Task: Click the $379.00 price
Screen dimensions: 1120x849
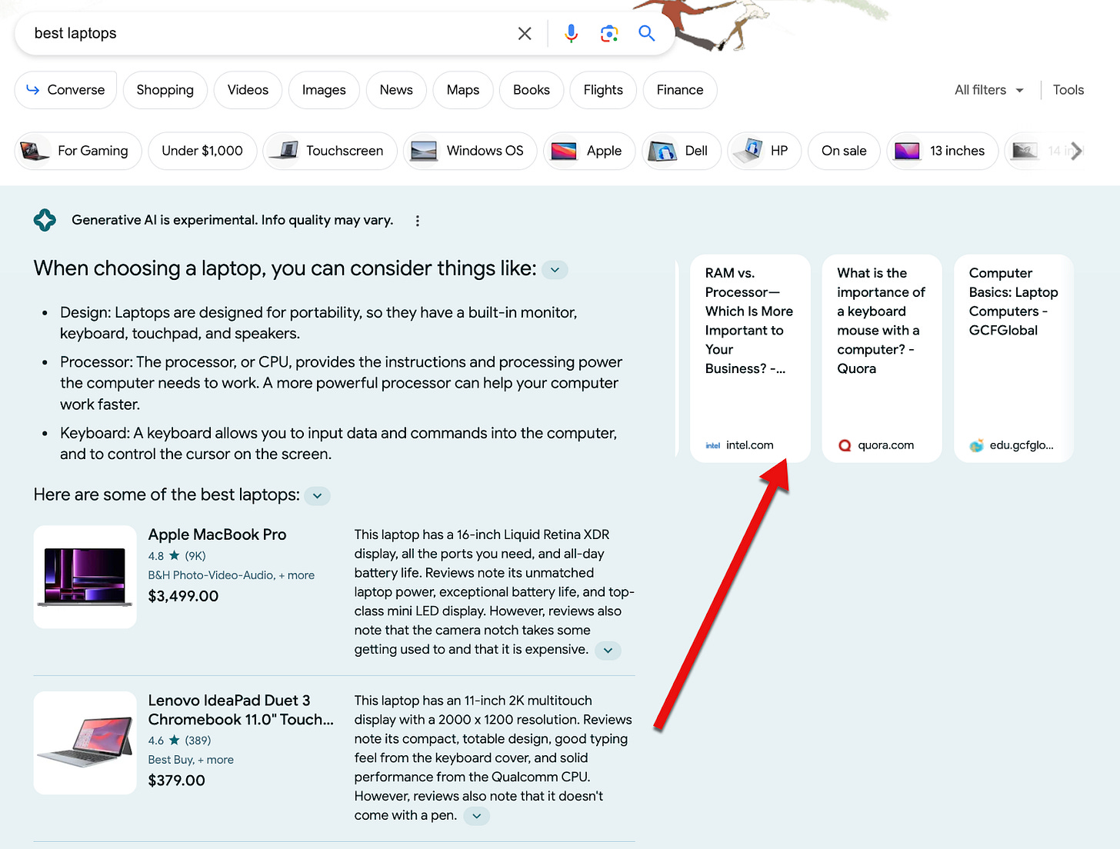Action: [176, 781]
